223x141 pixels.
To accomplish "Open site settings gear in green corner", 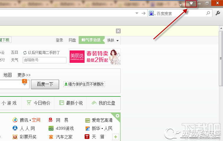I will click(117, 116).
